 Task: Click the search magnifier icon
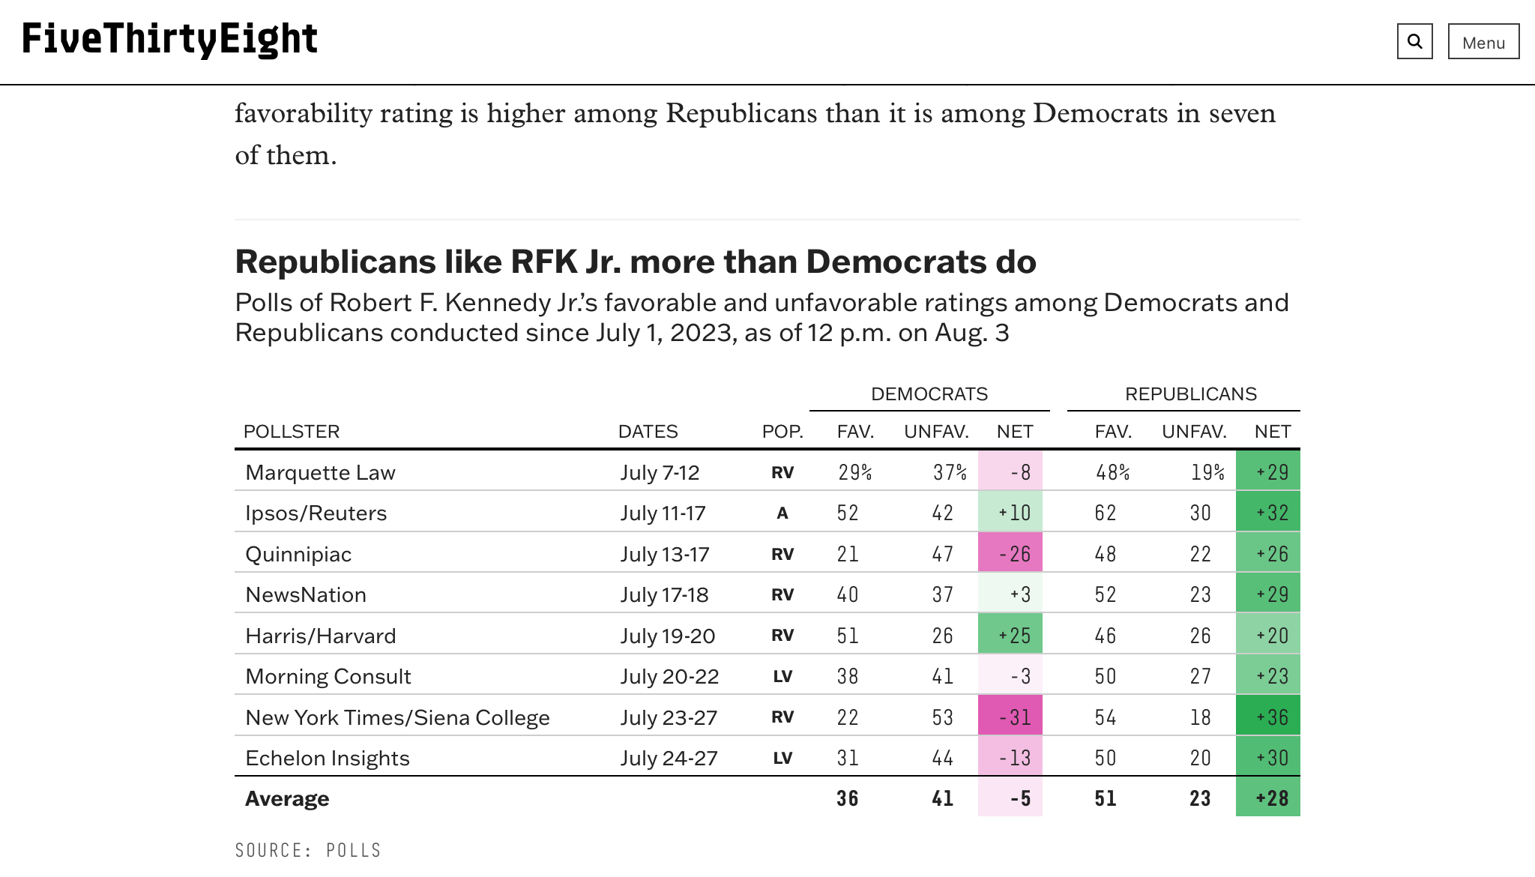pyautogui.click(x=1414, y=41)
